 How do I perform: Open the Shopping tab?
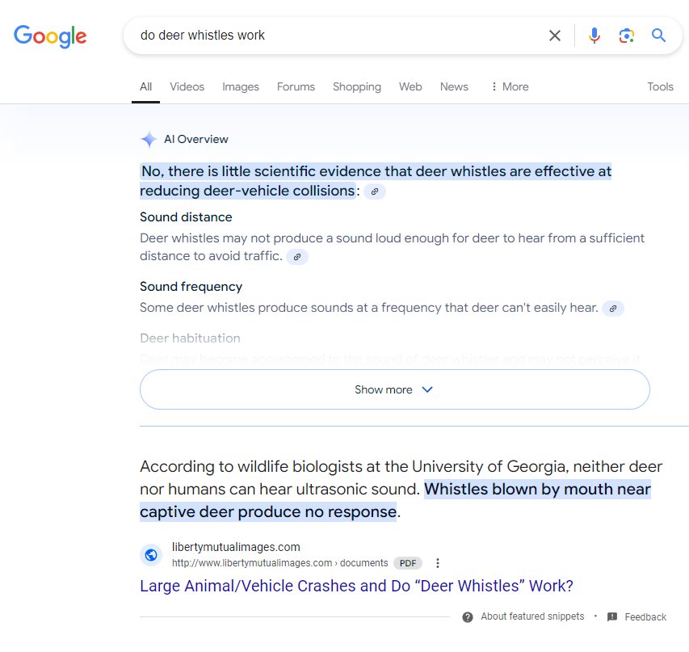357,86
